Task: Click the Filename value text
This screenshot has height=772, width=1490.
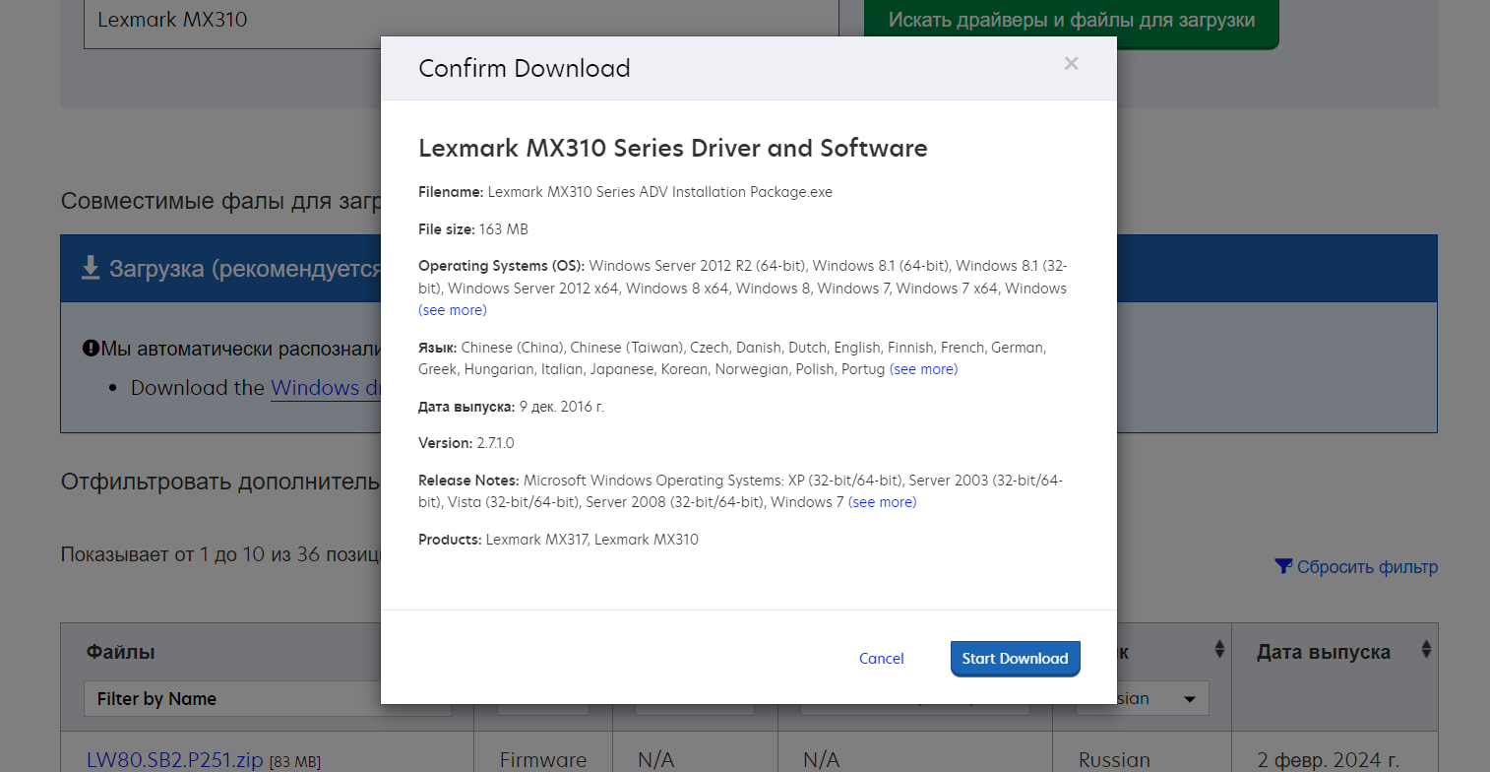Action: pos(660,192)
